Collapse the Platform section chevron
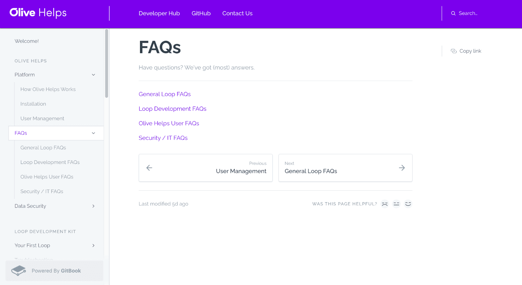The height and width of the screenshot is (285, 522). [x=93, y=75]
